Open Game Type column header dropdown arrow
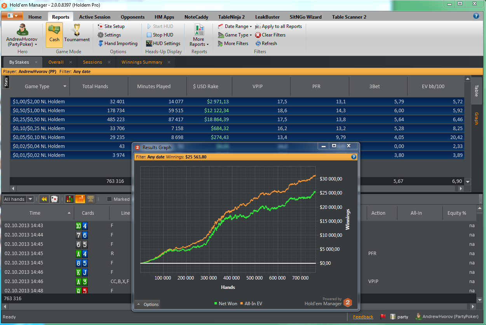 tap(65, 86)
